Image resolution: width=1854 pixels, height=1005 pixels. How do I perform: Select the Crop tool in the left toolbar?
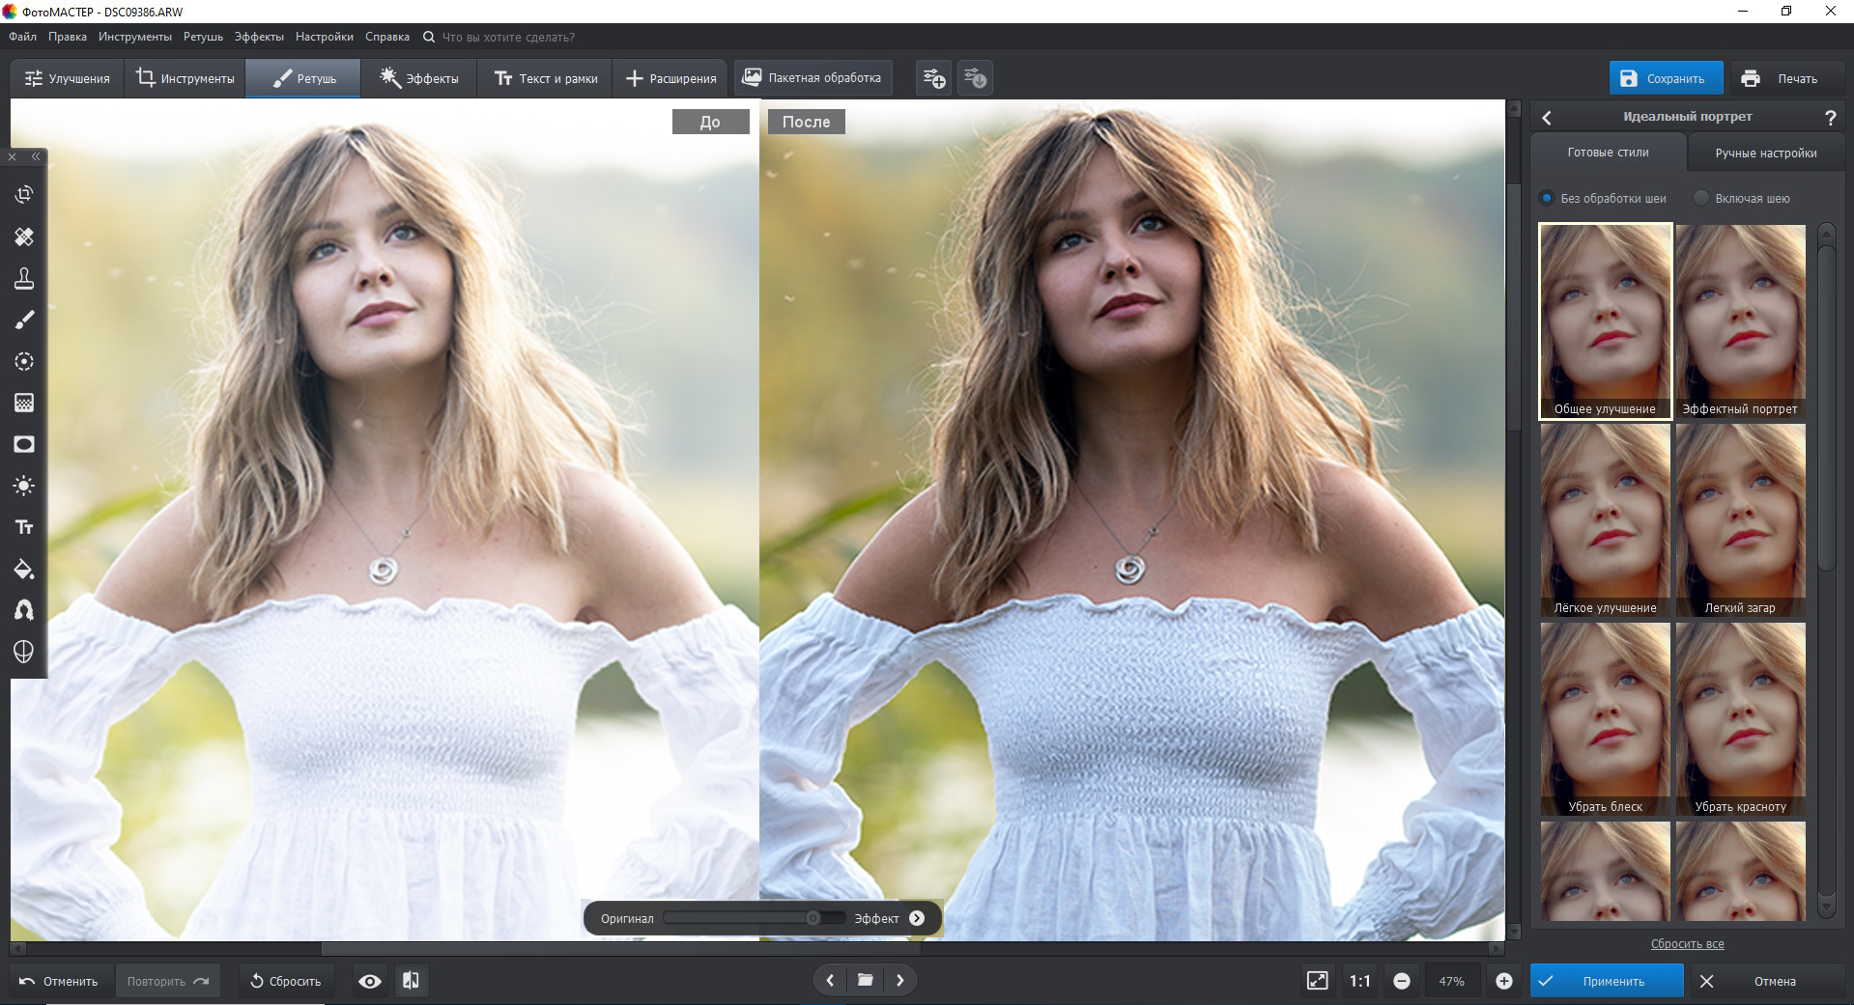tap(24, 194)
